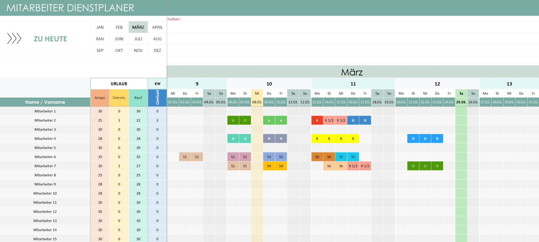Click the highlighted 25.03. Saturday date header

(x=461, y=102)
